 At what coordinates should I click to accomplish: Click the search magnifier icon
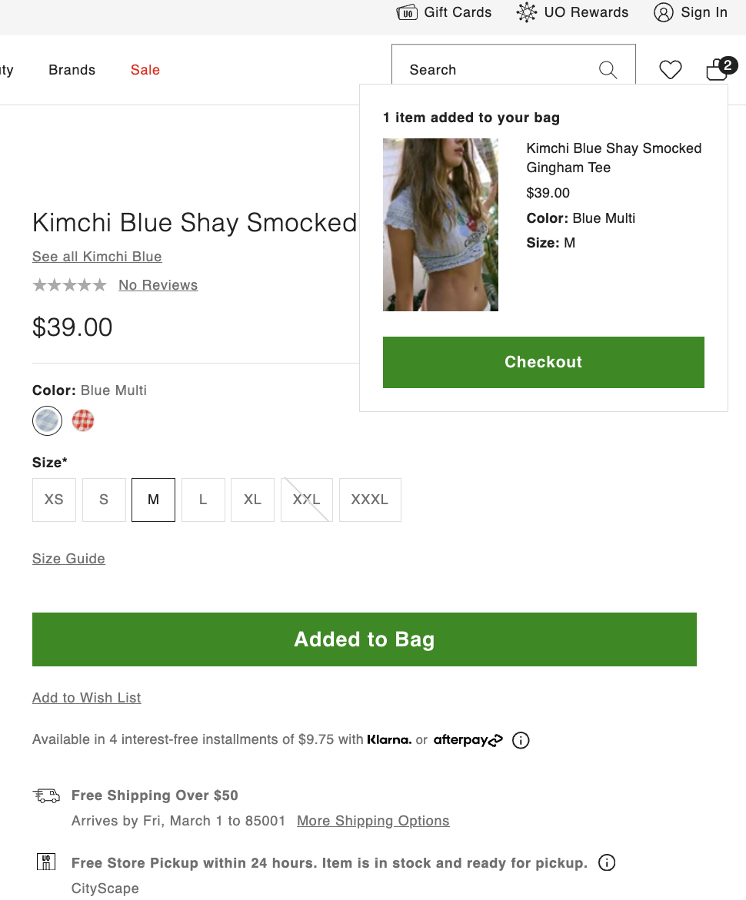[608, 70]
